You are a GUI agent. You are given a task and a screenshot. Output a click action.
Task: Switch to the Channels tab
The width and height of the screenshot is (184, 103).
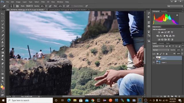161,43
